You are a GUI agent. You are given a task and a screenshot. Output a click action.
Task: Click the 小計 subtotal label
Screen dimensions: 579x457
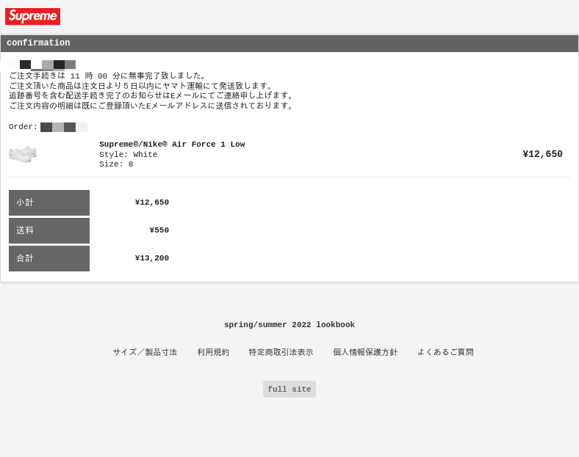[49, 202]
